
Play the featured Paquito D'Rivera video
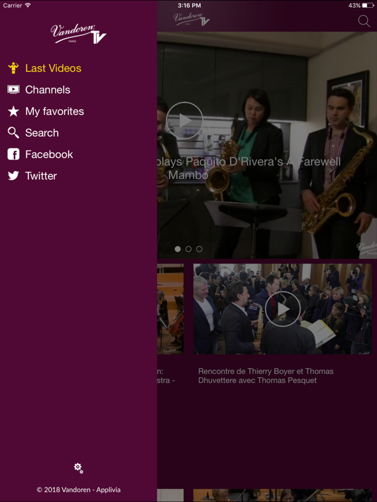tap(185, 120)
